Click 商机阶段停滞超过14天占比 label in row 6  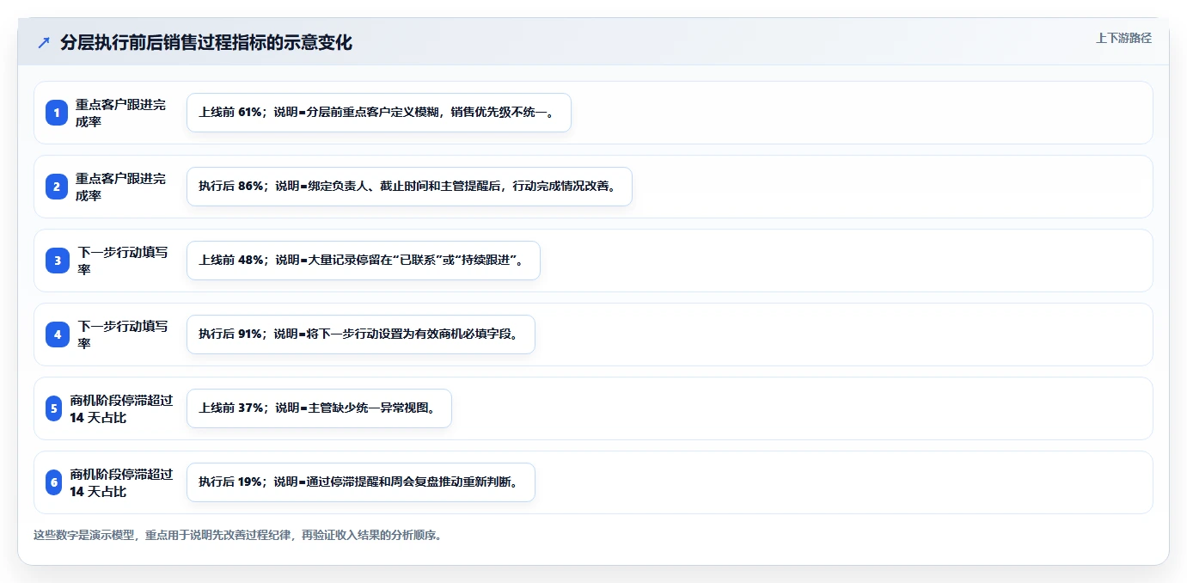[x=121, y=482]
